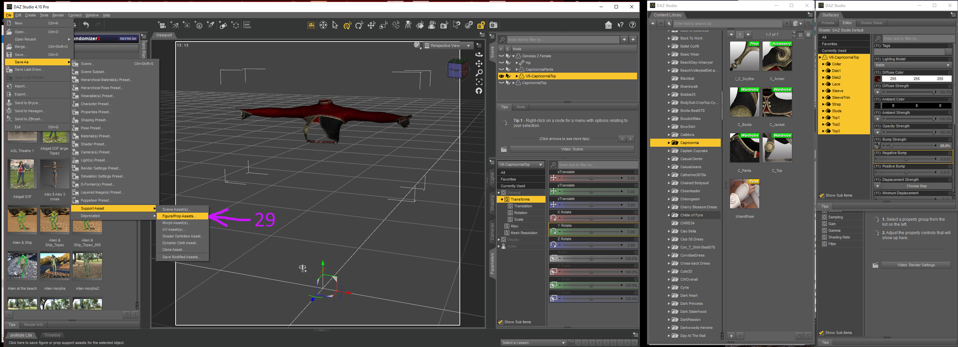Switch to the Shader Baker tab

pos(871,23)
